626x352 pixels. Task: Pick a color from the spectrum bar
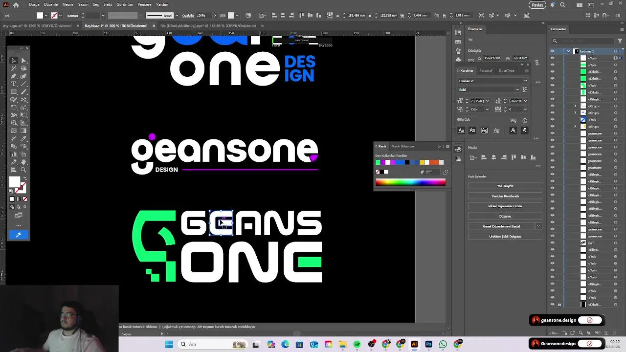click(x=410, y=183)
